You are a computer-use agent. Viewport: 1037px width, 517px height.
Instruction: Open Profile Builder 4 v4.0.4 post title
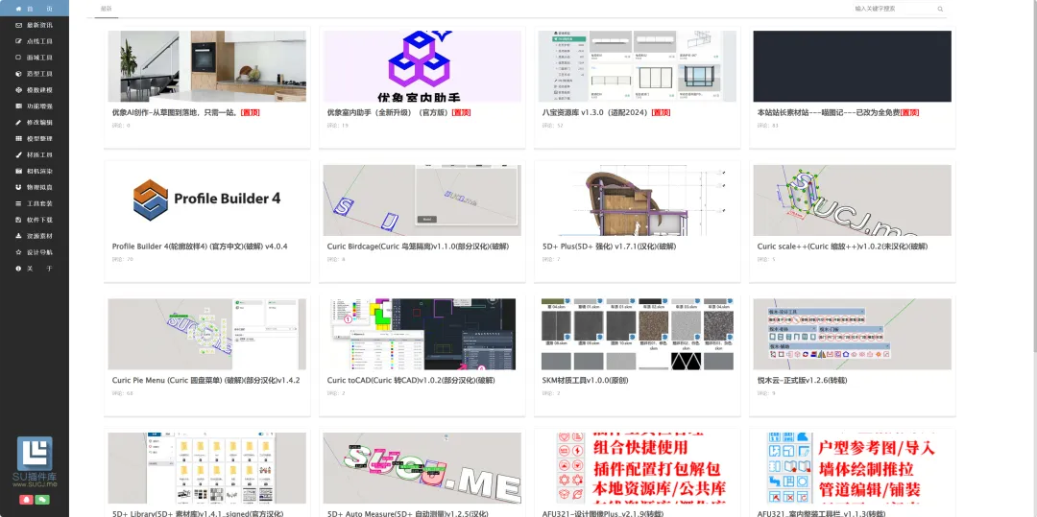coord(200,247)
